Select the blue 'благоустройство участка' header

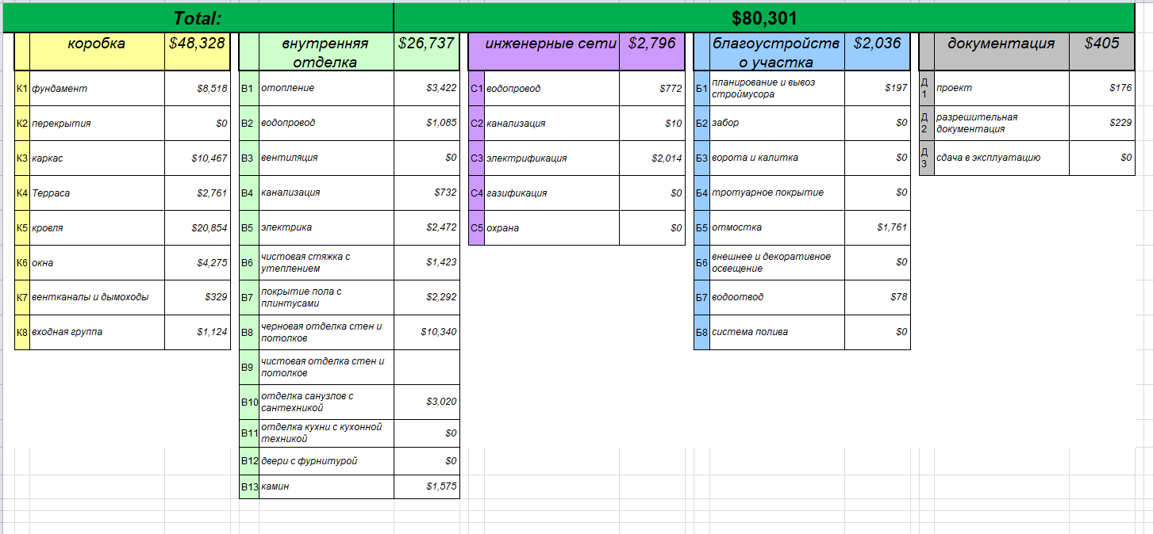776,51
